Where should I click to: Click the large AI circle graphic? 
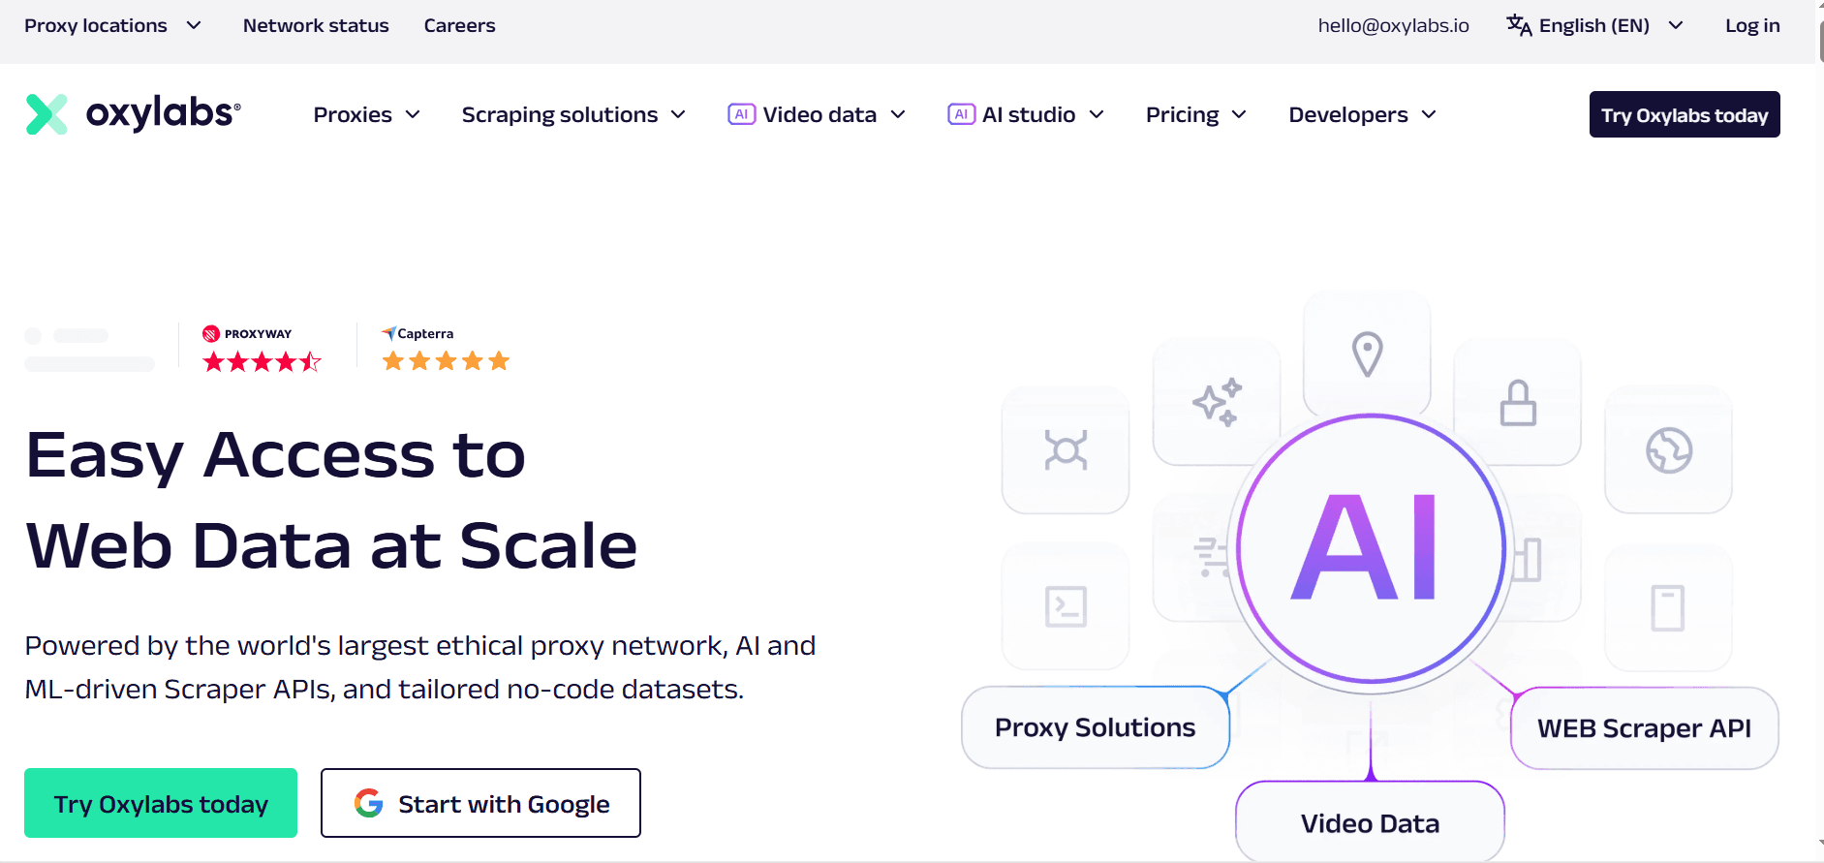[x=1370, y=548]
